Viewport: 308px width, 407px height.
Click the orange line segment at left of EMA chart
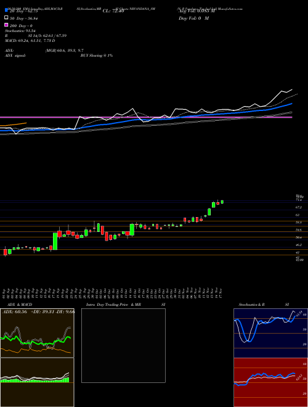point(13,125)
